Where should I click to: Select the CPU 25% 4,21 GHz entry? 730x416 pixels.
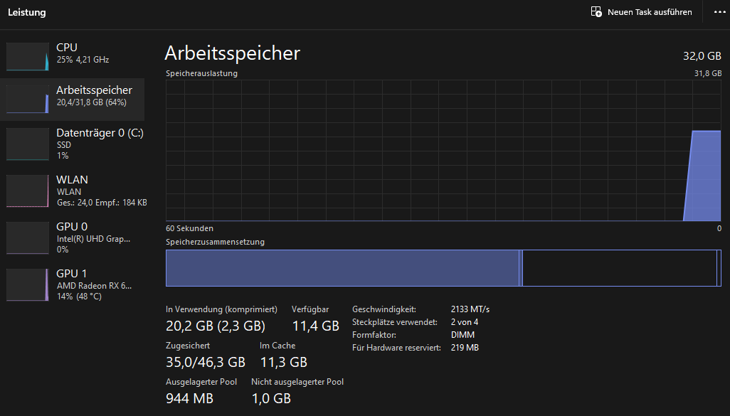tap(82, 53)
